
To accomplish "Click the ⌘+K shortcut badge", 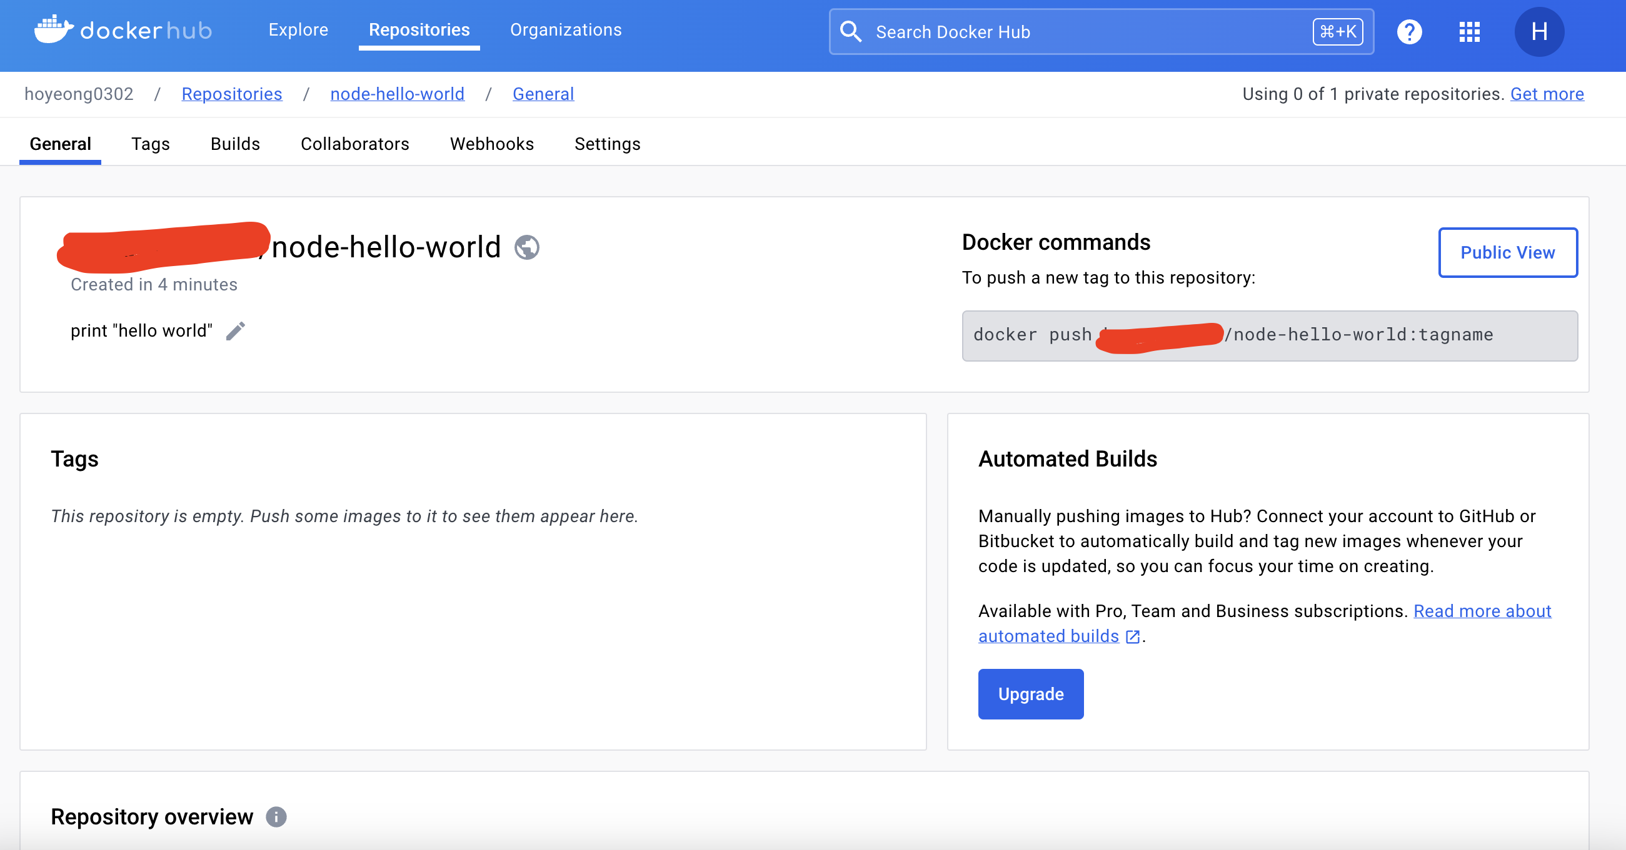I will coord(1338,31).
